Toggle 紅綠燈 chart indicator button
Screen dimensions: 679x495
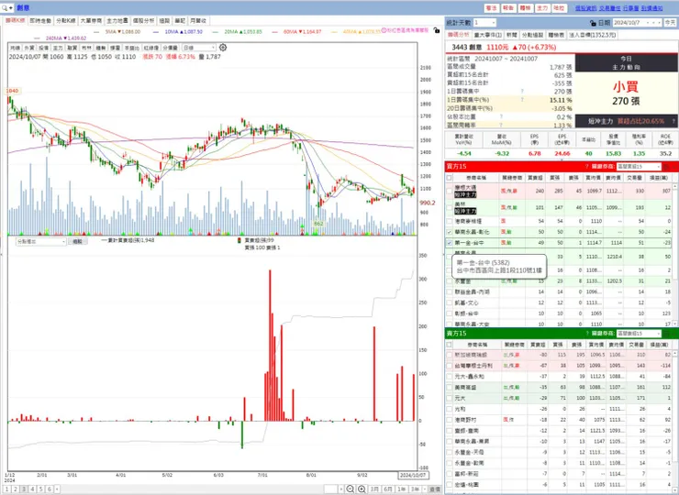pyautogui.click(x=151, y=48)
